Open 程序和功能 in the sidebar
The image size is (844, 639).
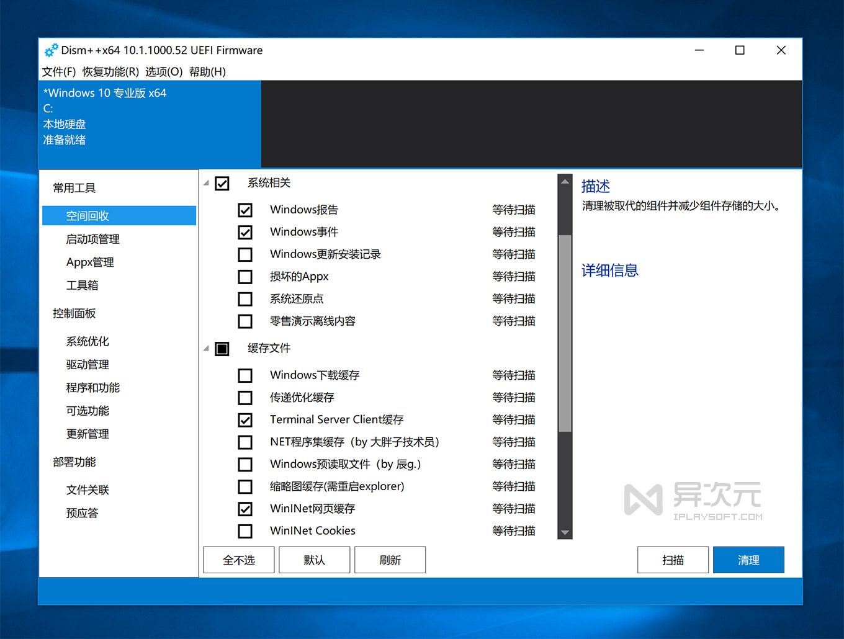click(x=92, y=388)
